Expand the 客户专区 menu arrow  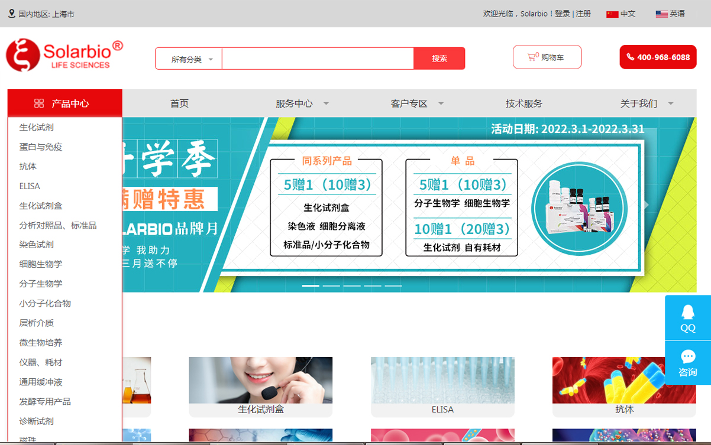click(x=441, y=104)
